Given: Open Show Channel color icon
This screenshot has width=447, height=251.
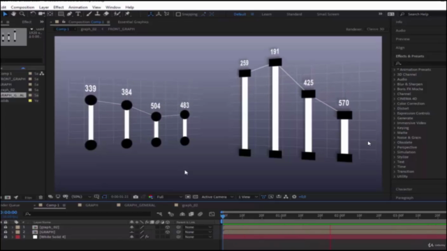Looking at the screenshot, I should pos(151,197).
